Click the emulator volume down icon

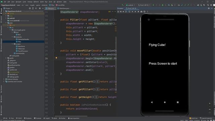click(123, 12)
